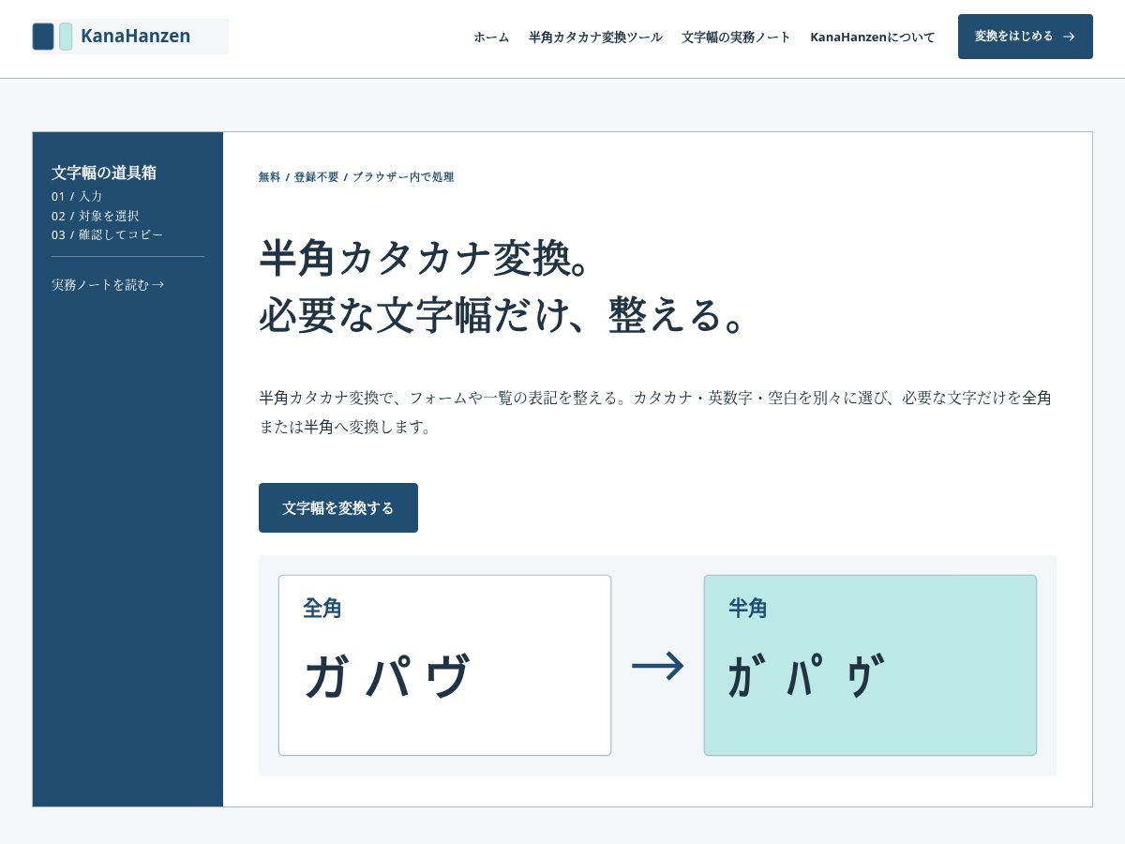Image resolution: width=1125 pixels, height=844 pixels.
Task: Click the KanaHanzen brand name
Action: coord(135,37)
